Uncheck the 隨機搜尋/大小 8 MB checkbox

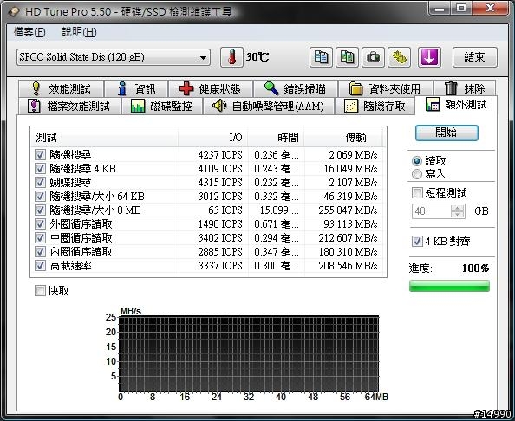(40, 210)
